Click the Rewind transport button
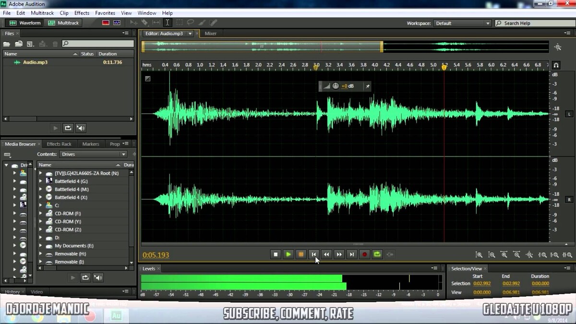576x324 pixels. (x=326, y=254)
